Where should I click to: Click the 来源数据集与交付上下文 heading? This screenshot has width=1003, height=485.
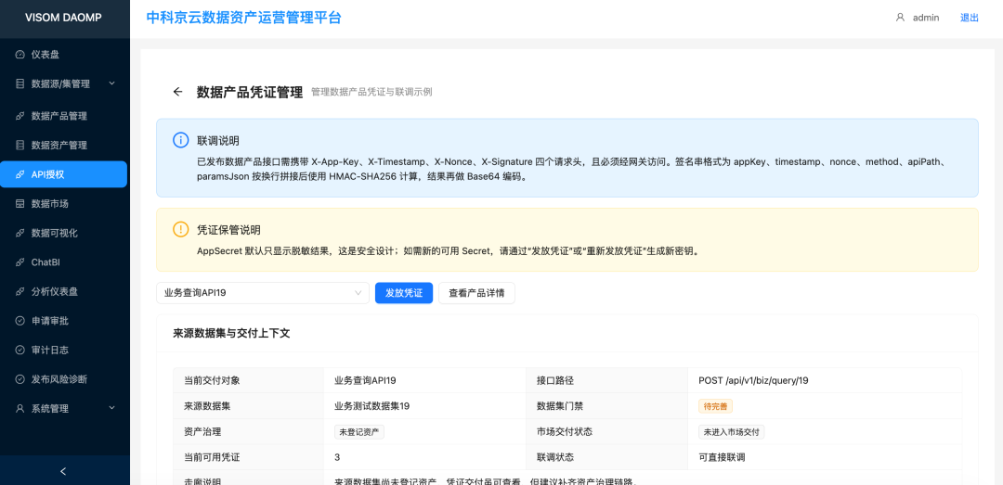pyautogui.click(x=231, y=333)
